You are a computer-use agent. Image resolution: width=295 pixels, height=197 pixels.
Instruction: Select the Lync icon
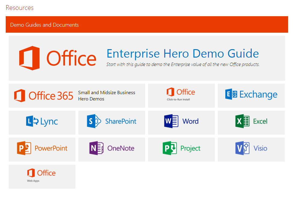click(32, 121)
